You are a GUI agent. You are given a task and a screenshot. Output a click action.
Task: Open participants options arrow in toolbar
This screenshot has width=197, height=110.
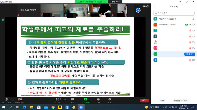point(65,99)
